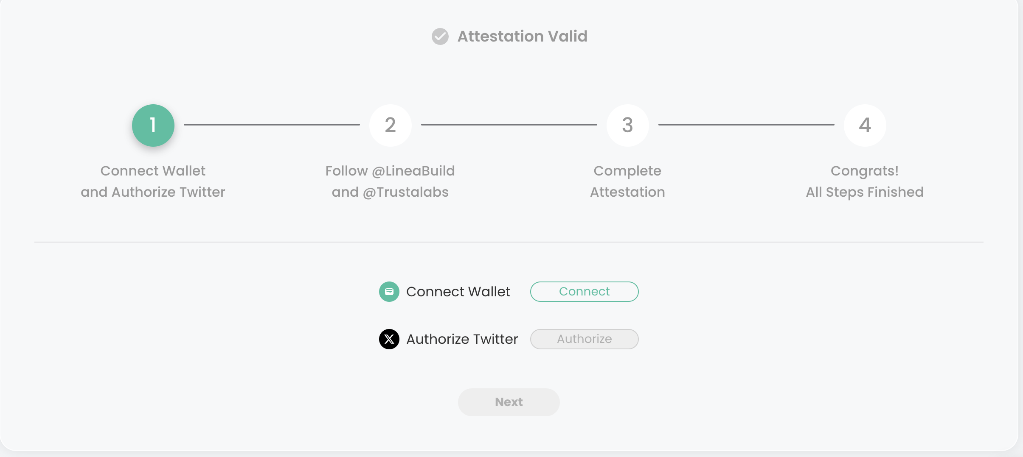The height and width of the screenshot is (457, 1023).
Task: Click the Connect Wallet and Authorize Twitter step label
Action: coord(153,181)
